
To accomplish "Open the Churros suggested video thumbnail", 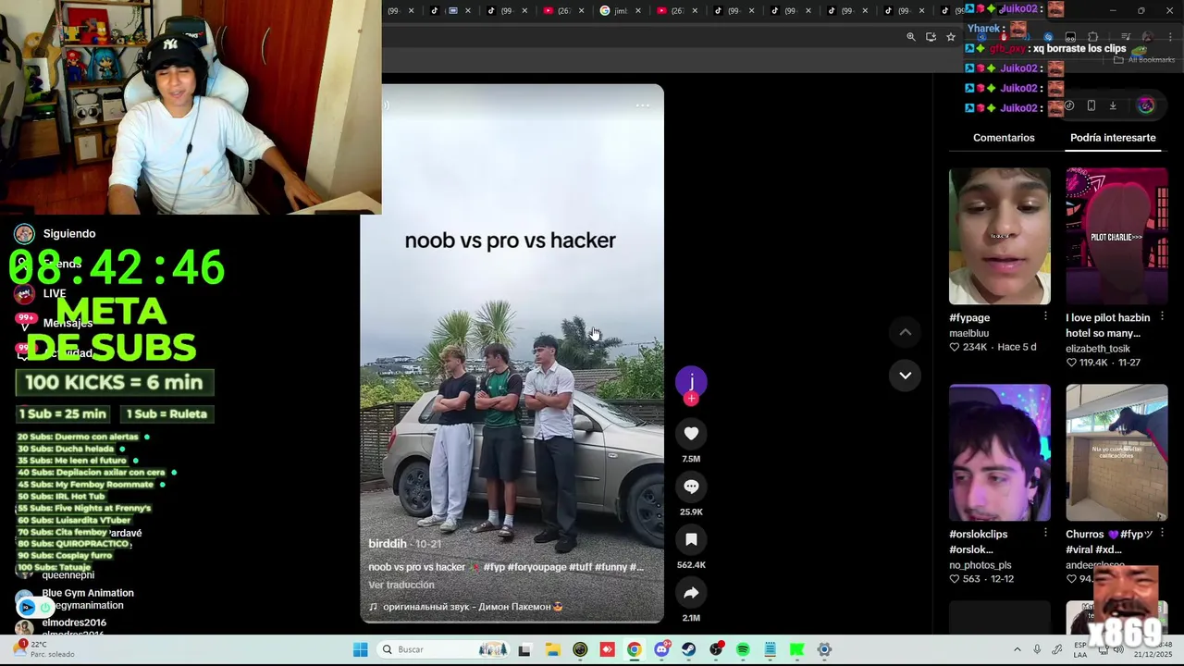I will pos(1116,452).
